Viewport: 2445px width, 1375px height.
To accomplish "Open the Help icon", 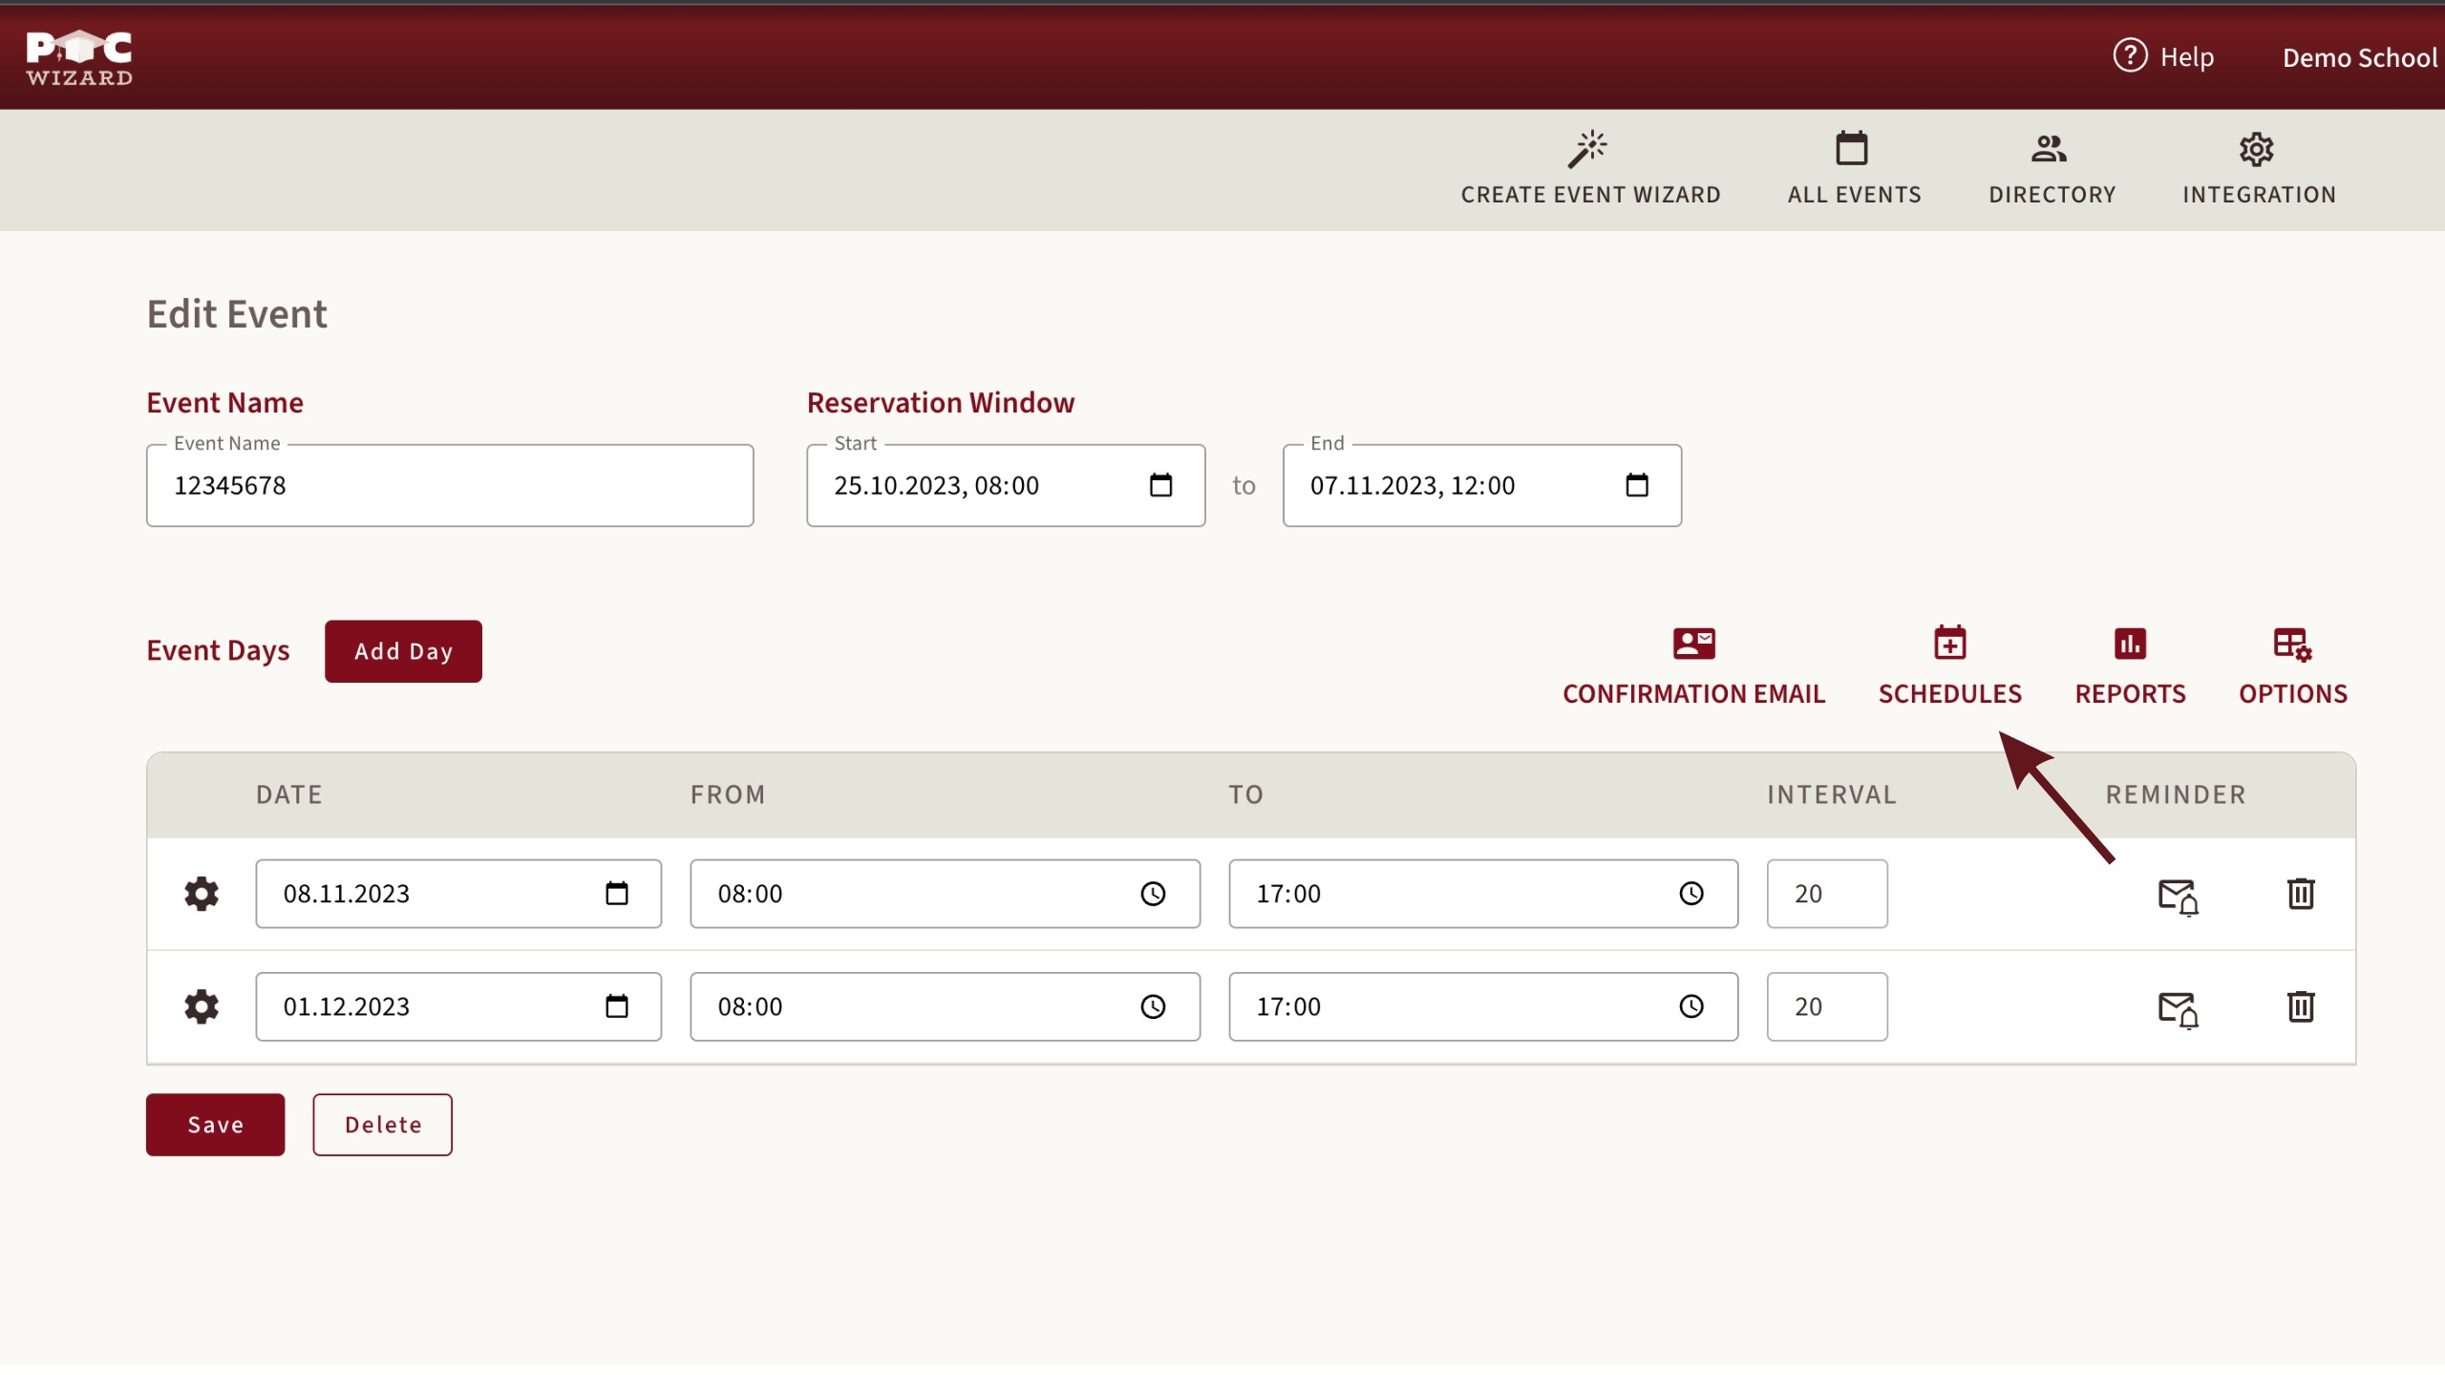I will tap(2130, 56).
